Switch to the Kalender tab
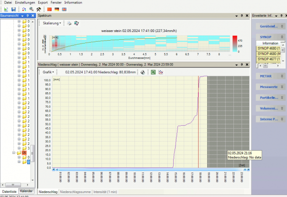 (x=27, y=191)
